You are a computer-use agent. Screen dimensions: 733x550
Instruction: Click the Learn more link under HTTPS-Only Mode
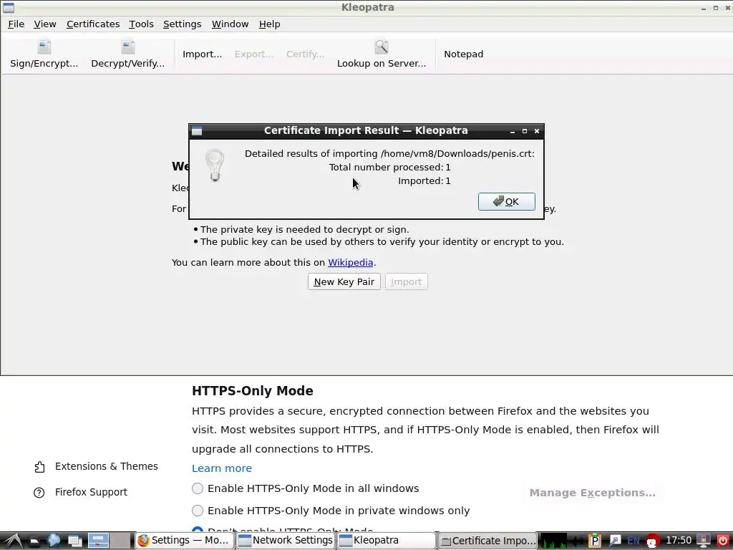tap(222, 468)
